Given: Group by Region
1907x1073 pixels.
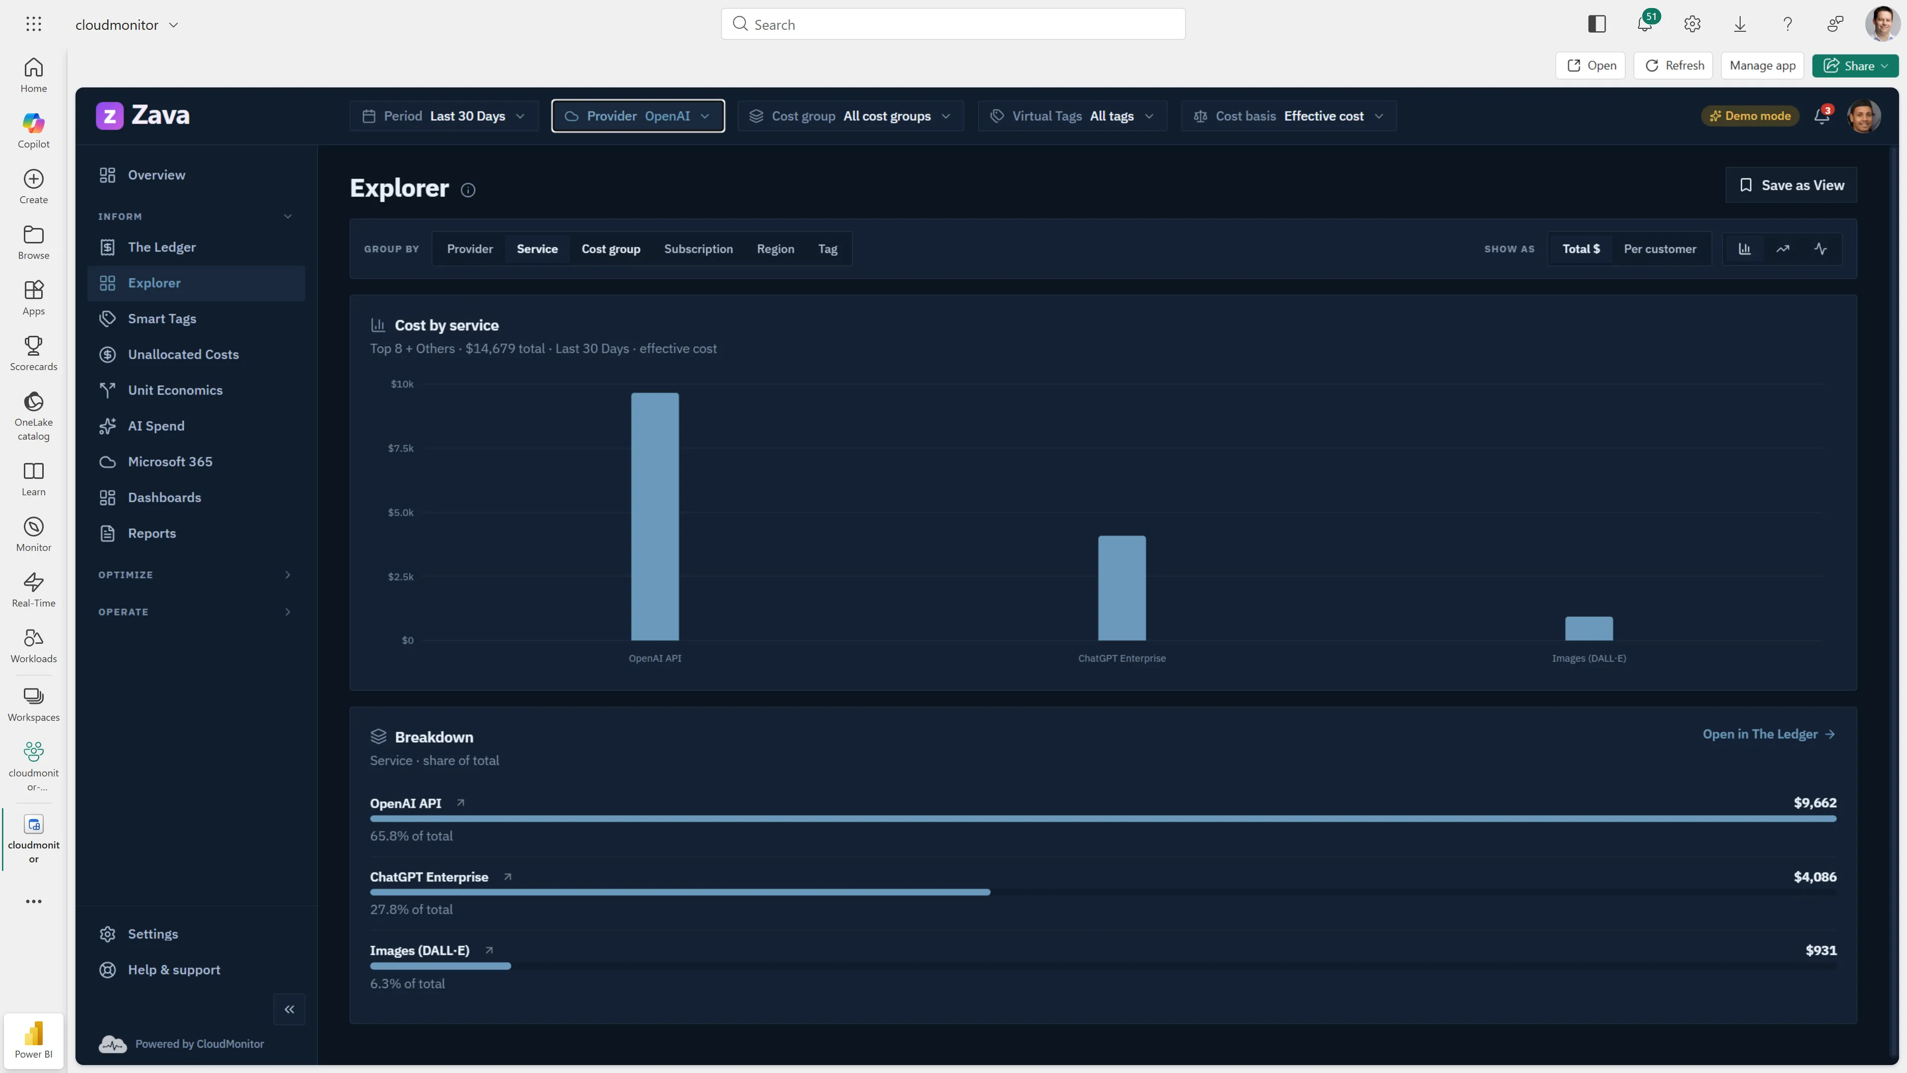Looking at the screenshot, I should [775, 249].
